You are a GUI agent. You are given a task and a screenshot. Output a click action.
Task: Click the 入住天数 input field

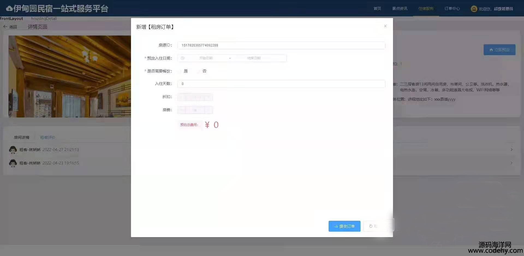pyautogui.click(x=281, y=84)
